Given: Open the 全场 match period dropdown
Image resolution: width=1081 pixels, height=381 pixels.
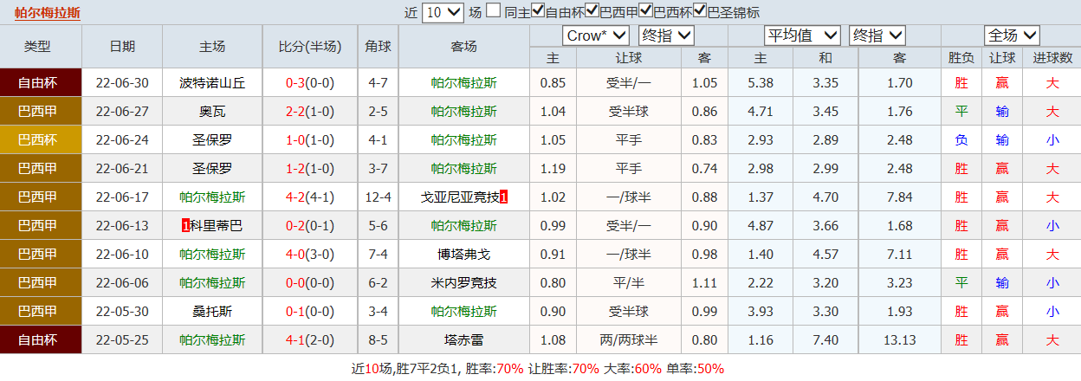Looking at the screenshot, I should 1011,36.
